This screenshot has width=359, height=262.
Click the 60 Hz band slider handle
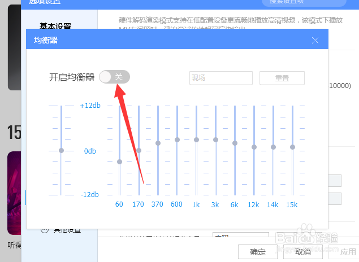119,162
